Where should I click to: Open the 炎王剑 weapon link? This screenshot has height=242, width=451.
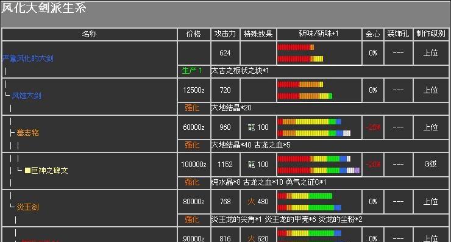tap(27, 207)
